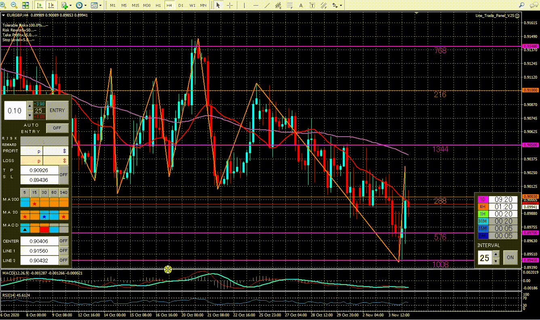Click the 4H timer label

click(483, 207)
